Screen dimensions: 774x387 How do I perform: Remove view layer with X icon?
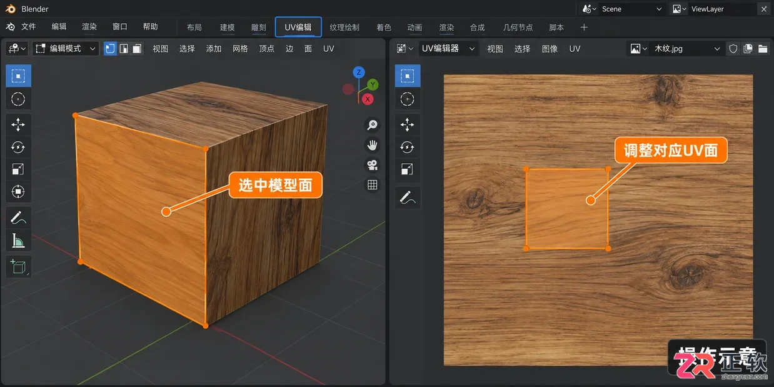point(764,9)
